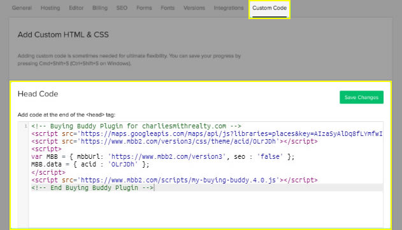Switch to the Fonts tab
The height and width of the screenshot is (230, 402).
[x=168, y=8]
